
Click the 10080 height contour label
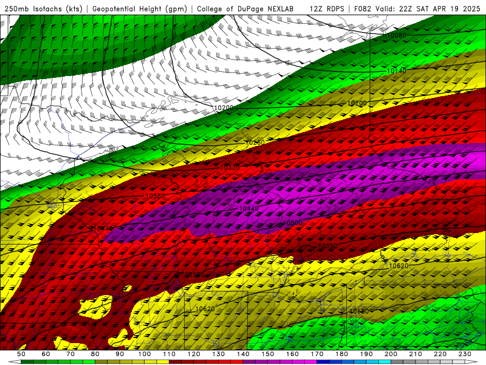click(x=397, y=35)
